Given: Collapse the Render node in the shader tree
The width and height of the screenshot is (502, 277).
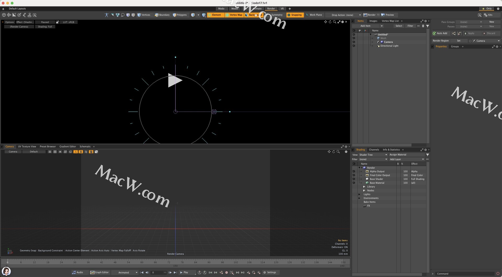Looking at the screenshot, I should pyautogui.click(x=359, y=168).
